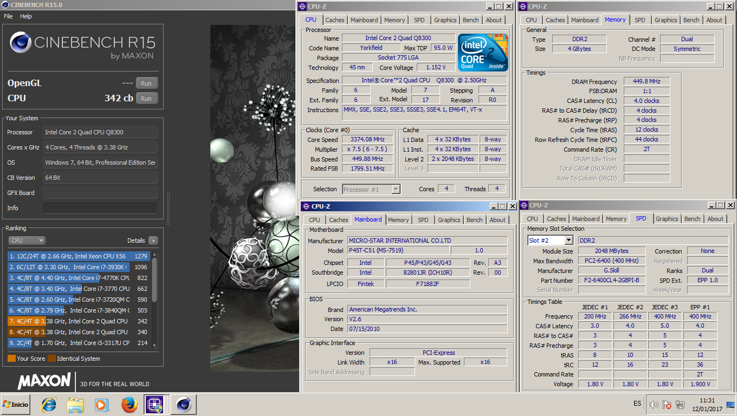
Task: Click the GFX Board field
Action: click(x=100, y=193)
